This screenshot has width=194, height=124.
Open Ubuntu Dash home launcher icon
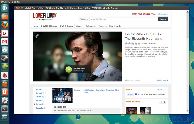pyautogui.click(x=5, y=8)
